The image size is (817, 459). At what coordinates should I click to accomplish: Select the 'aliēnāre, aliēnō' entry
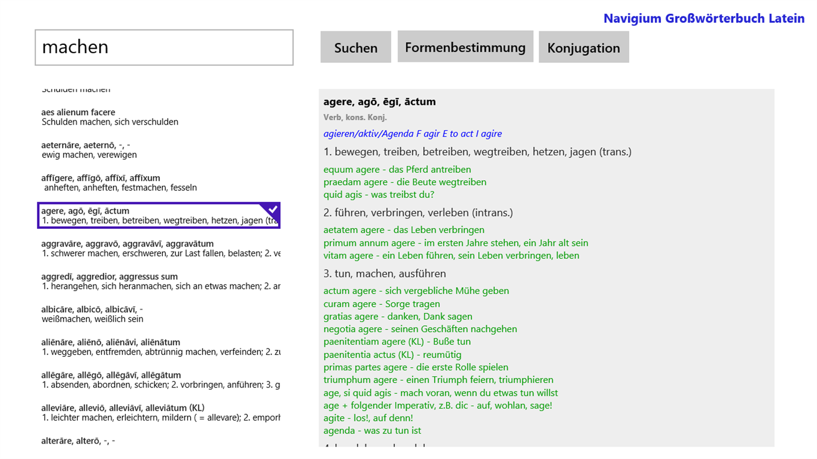(x=159, y=347)
